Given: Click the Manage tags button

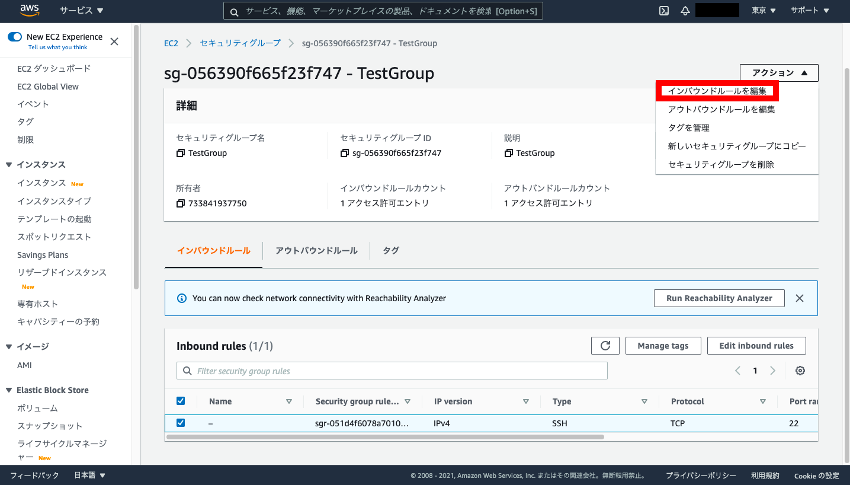Looking at the screenshot, I should coord(663,346).
